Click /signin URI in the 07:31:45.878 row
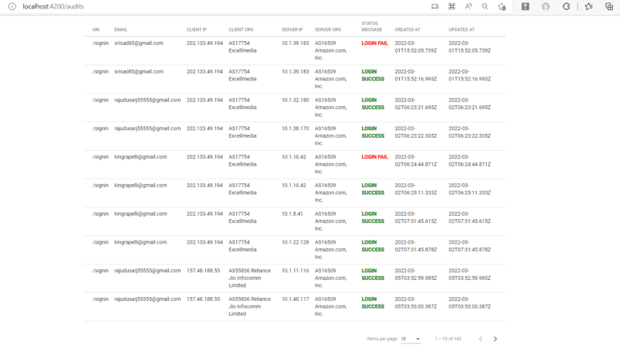This screenshot has height=352, width=620. [101, 242]
